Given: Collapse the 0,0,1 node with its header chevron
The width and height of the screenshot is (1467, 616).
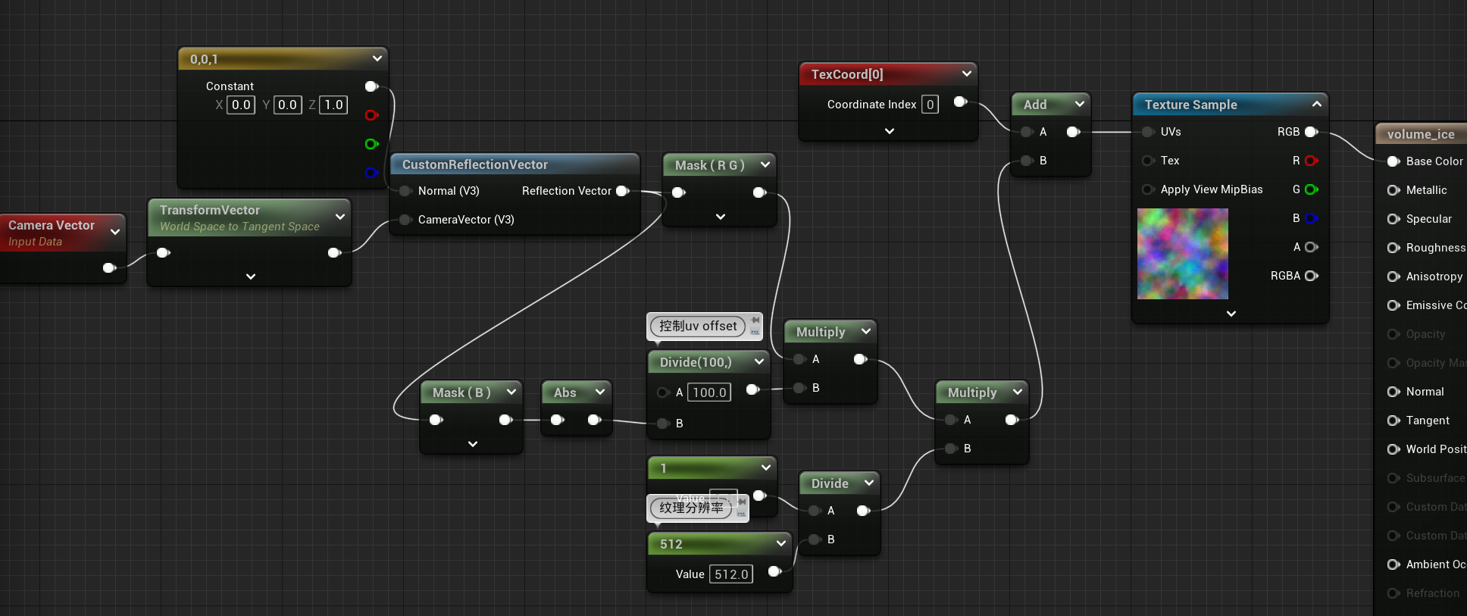Looking at the screenshot, I should click(x=377, y=58).
